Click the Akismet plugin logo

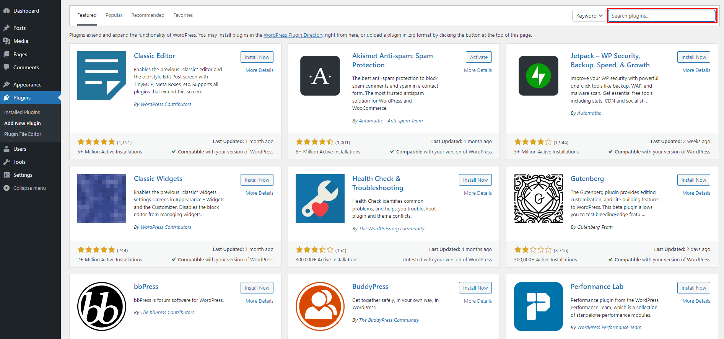tap(320, 76)
